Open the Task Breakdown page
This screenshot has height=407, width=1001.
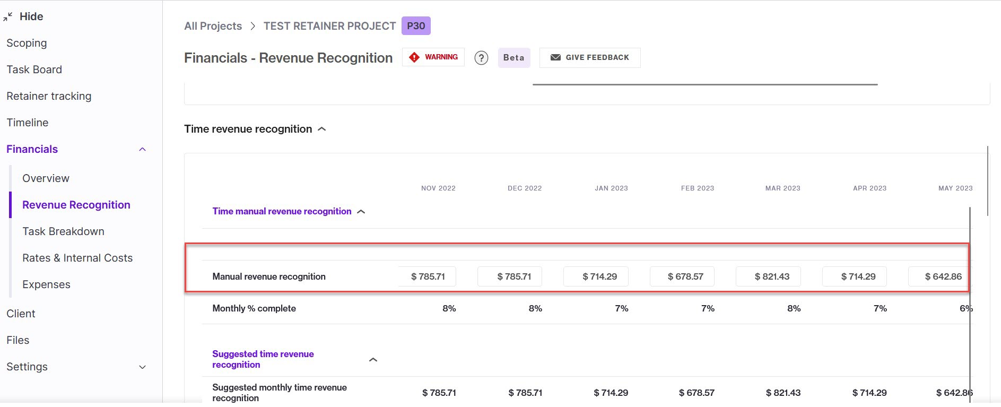coord(63,231)
